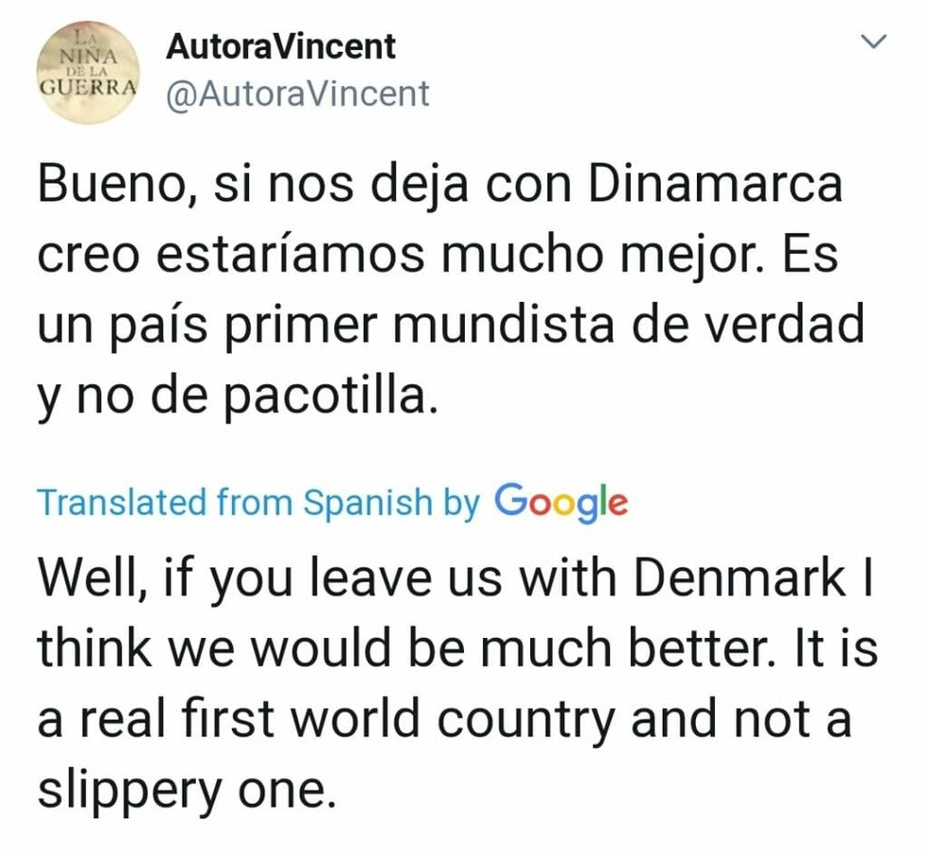Click the word 'Bueno' starting the tweet

[106, 186]
